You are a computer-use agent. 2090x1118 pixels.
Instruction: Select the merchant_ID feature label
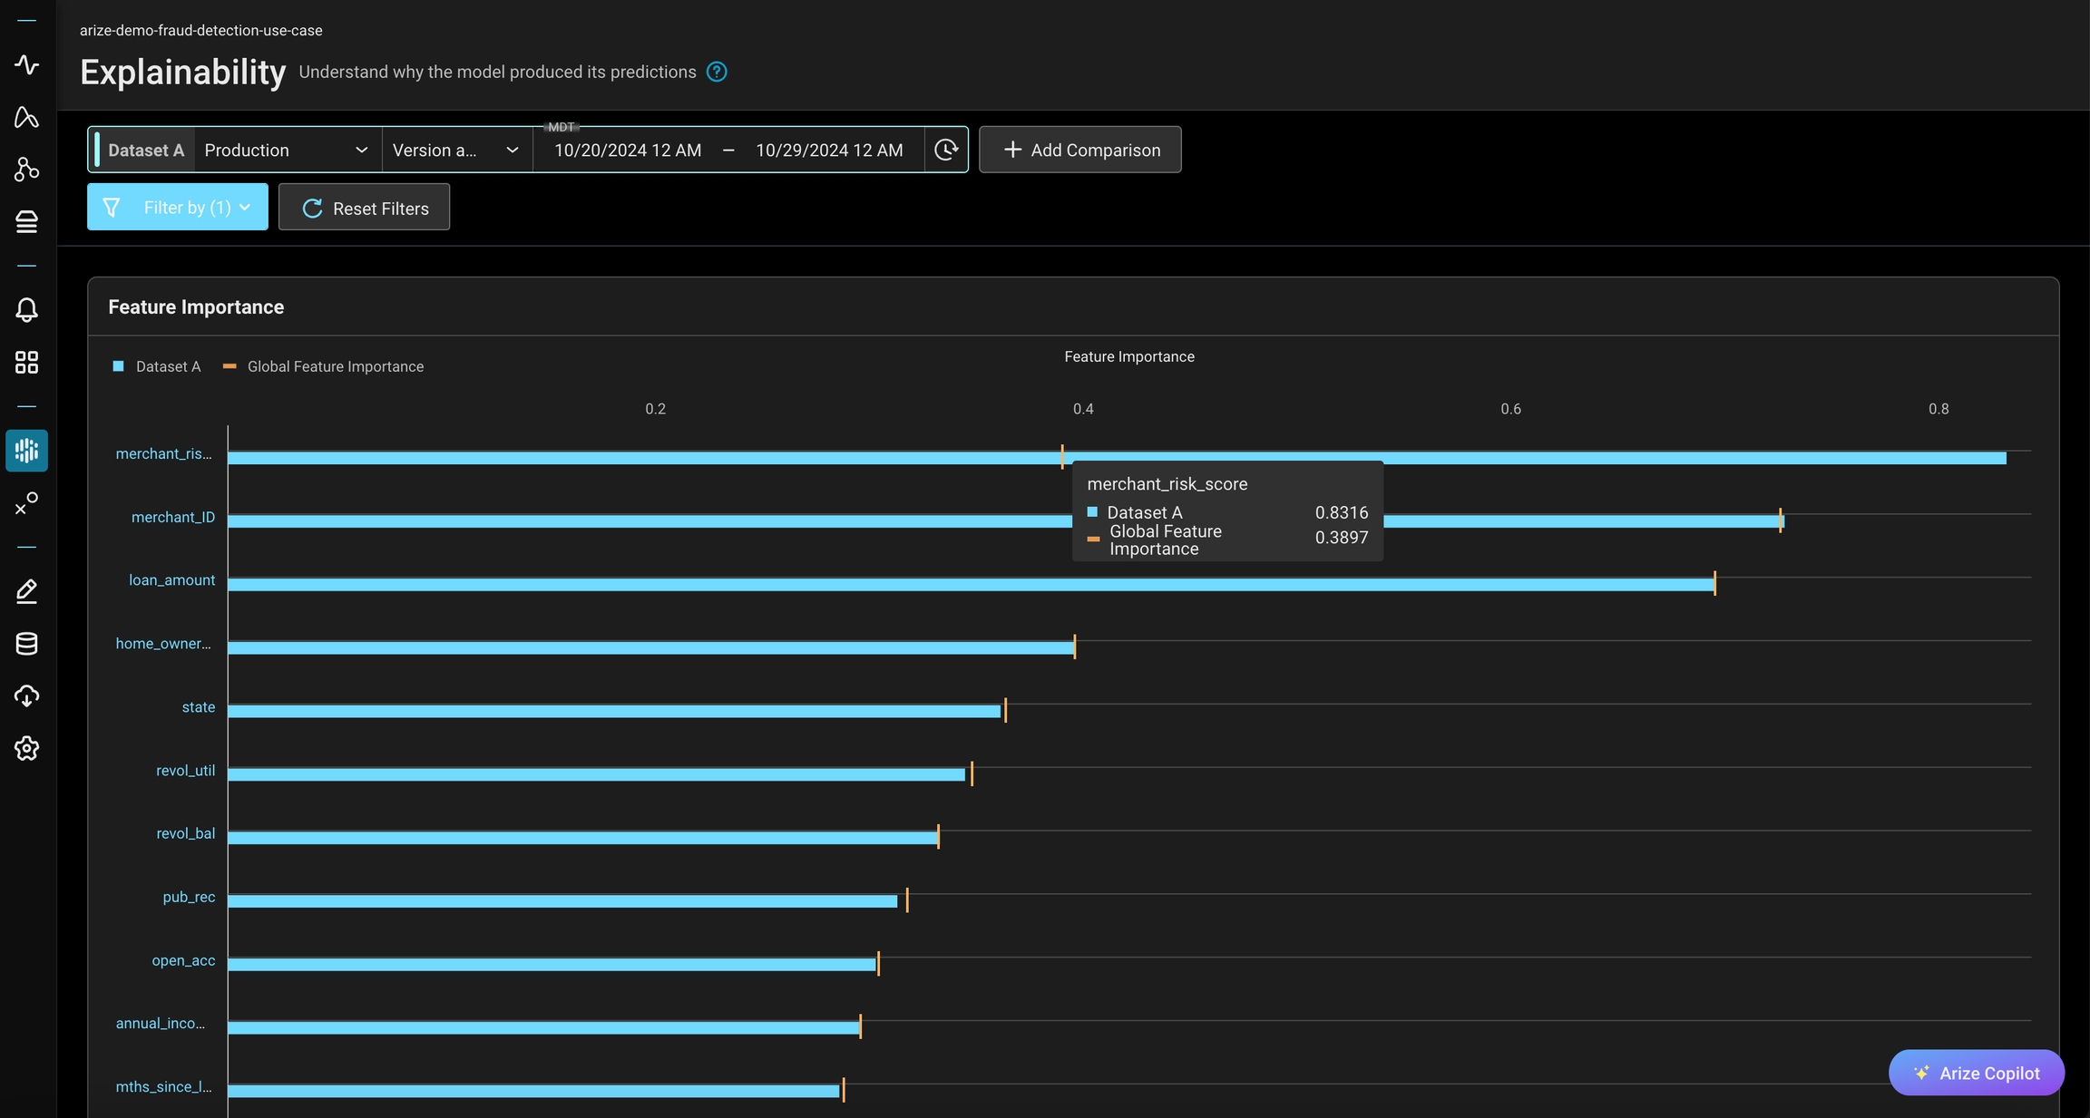click(172, 517)
